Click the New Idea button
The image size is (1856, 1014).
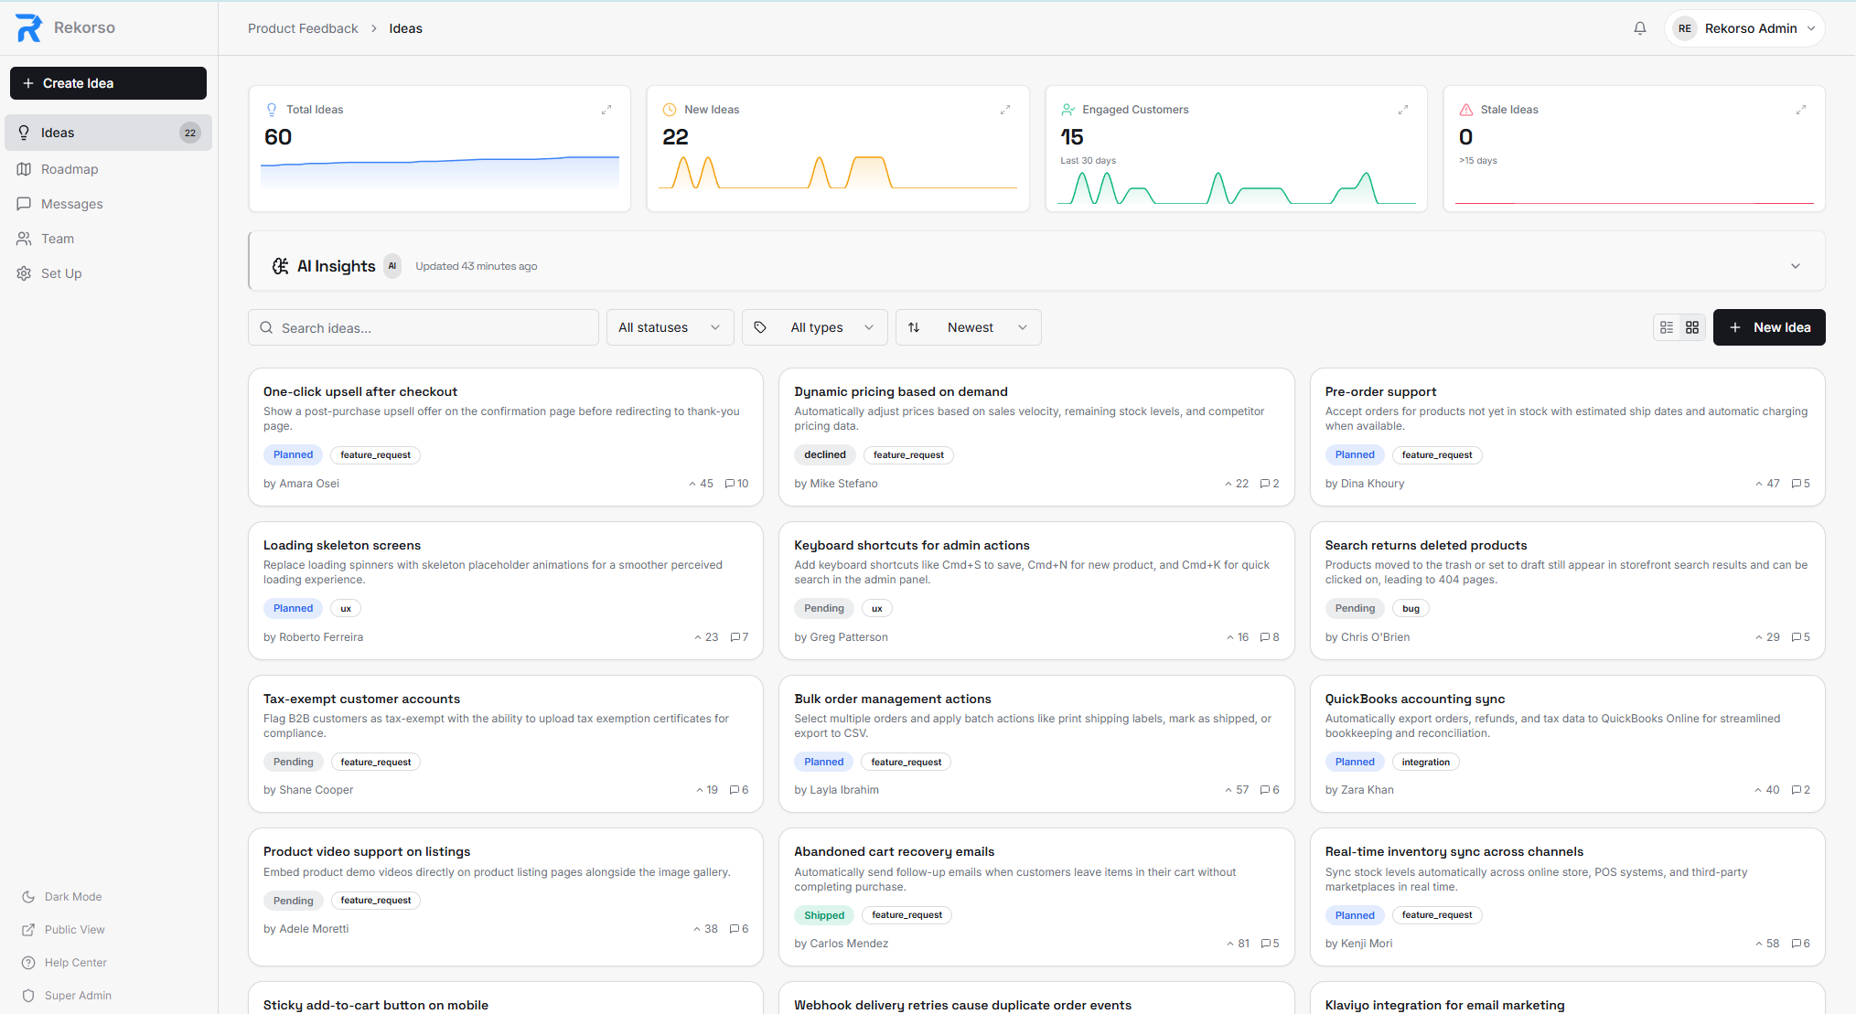[1769, 326]
